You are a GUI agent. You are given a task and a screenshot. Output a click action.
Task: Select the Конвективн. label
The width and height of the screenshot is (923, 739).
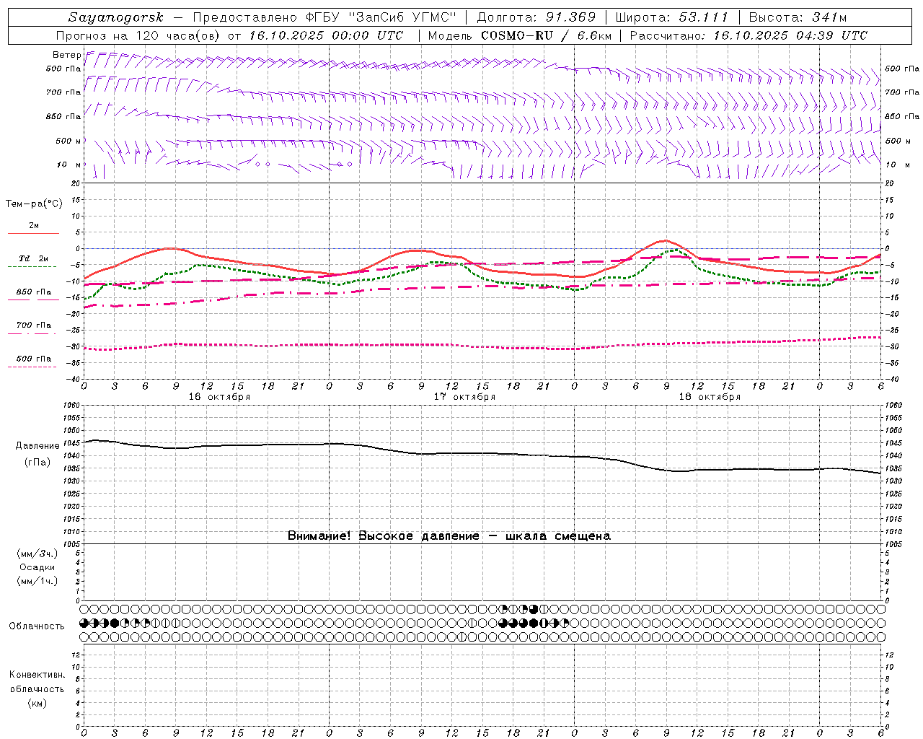(x=37, y=675)
